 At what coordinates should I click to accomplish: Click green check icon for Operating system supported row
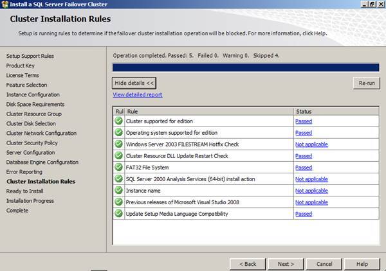tap(118, 132)
